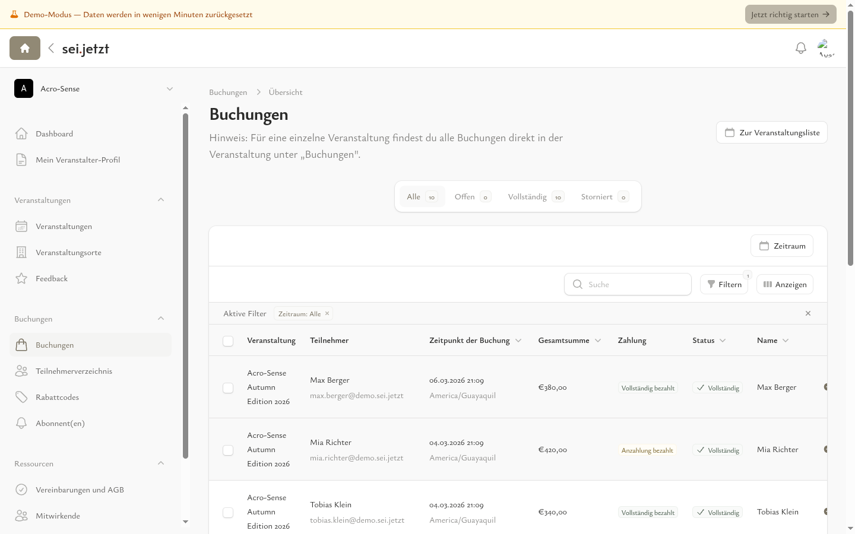
Task: Toggle the select-all bookings checkbox
Action: pyautogui.click(x=228, y=341)
